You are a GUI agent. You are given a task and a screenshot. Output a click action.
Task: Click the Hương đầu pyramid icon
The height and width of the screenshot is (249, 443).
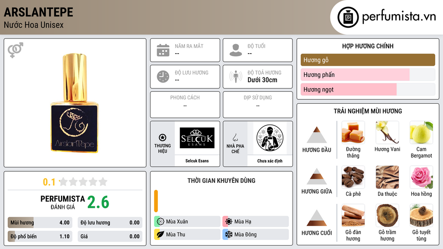coord(317,135)
